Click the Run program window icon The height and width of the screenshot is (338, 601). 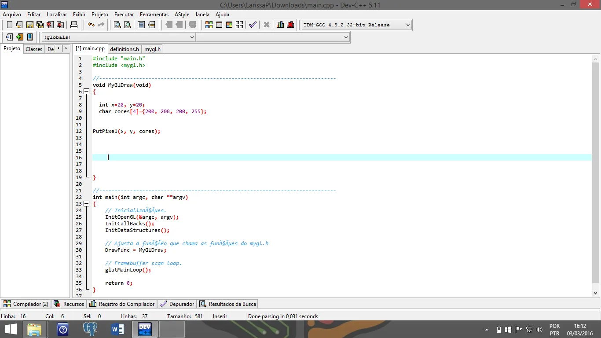point(219,25)
